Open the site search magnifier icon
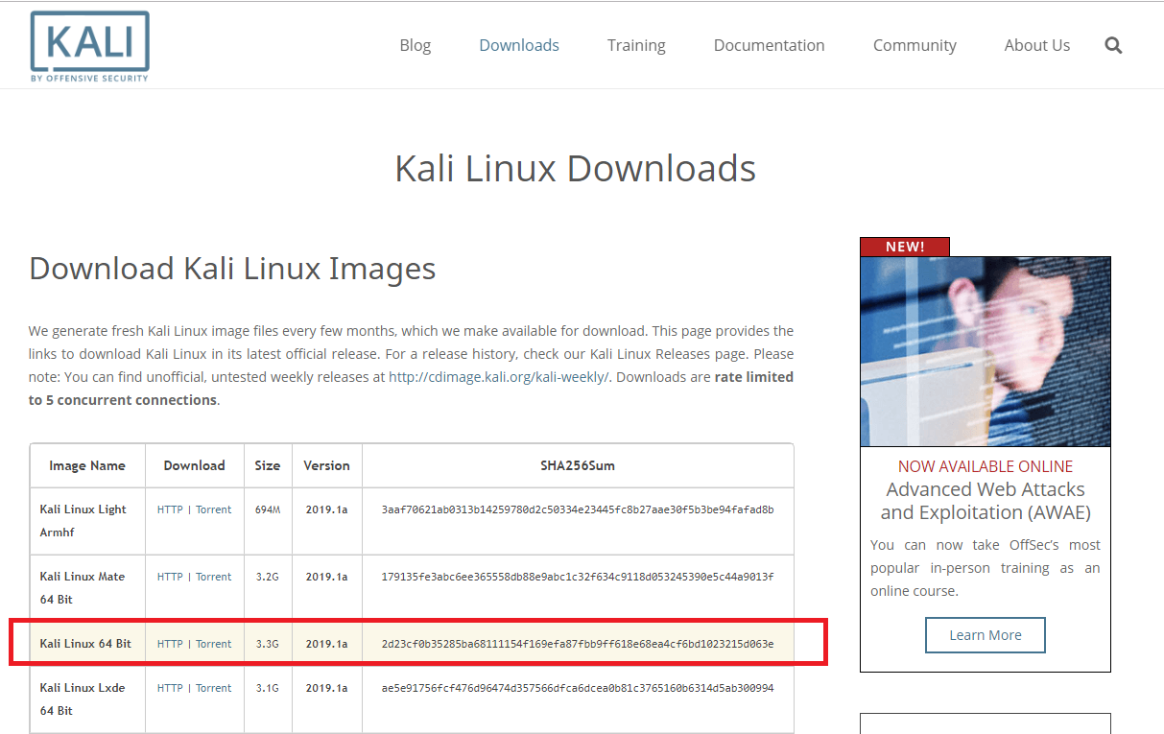Screen dimensions: 1164x734 [1113, 45]
